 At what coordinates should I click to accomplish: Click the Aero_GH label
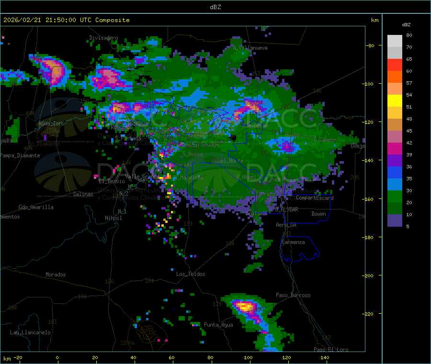click(286, 225)
